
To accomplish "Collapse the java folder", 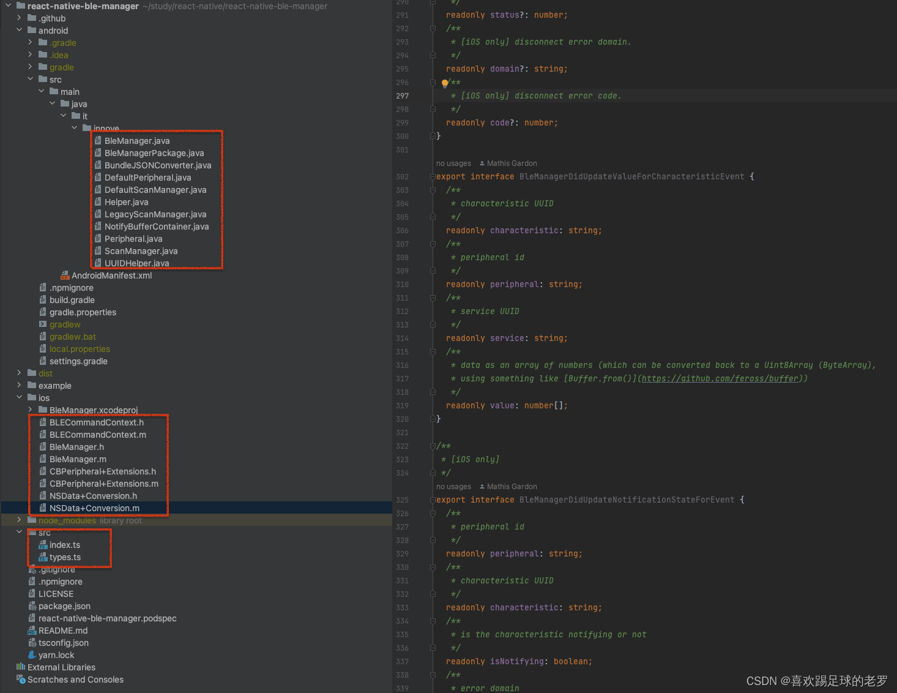I will pyautogui.click(x=52, y=104).
